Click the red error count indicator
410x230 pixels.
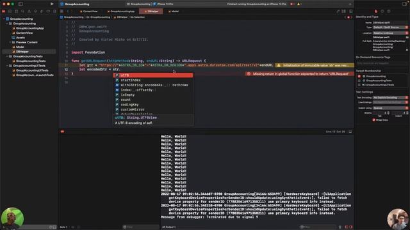(292, 4)
